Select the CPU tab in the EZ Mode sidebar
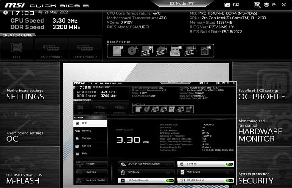The width and height of the screenshot is (292, 188). pyautogui.click(x=91, y=123)
